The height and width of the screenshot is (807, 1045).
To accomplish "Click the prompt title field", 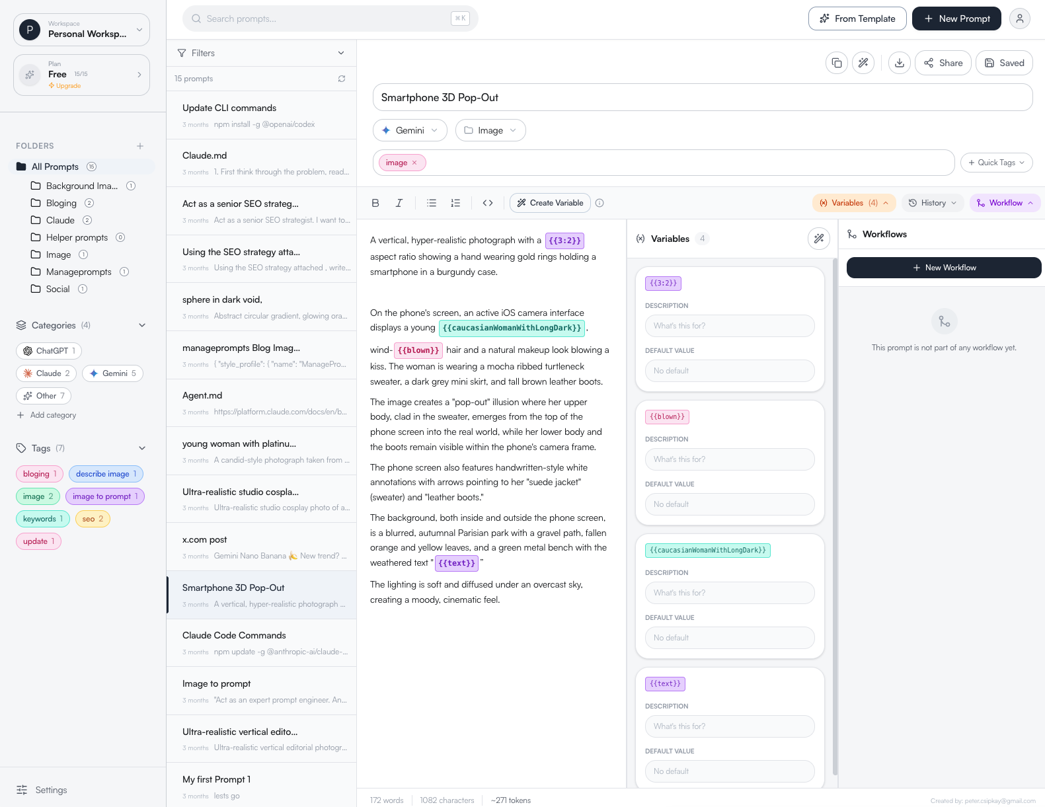I will (703, 97).
